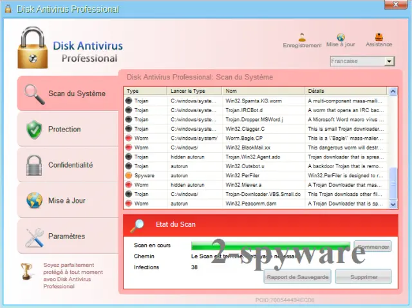Click the Etat du Scan magnifier icon
This screenshot has width=412, height=308.
click(x=137, y=226)
